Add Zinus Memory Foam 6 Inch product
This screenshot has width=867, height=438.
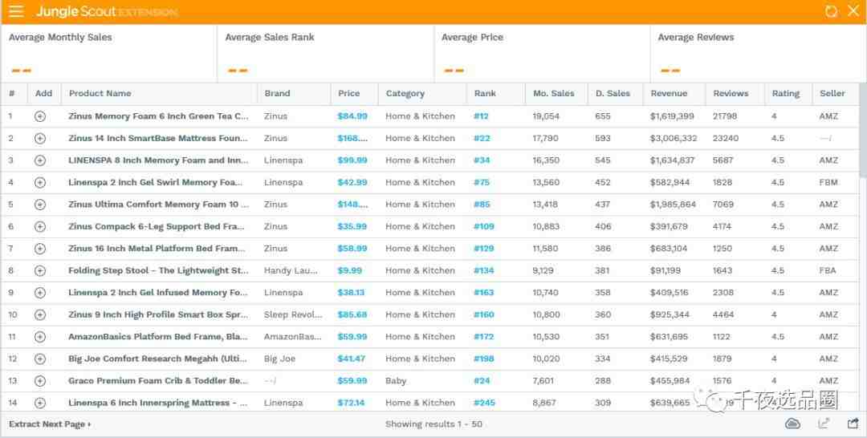40,116
